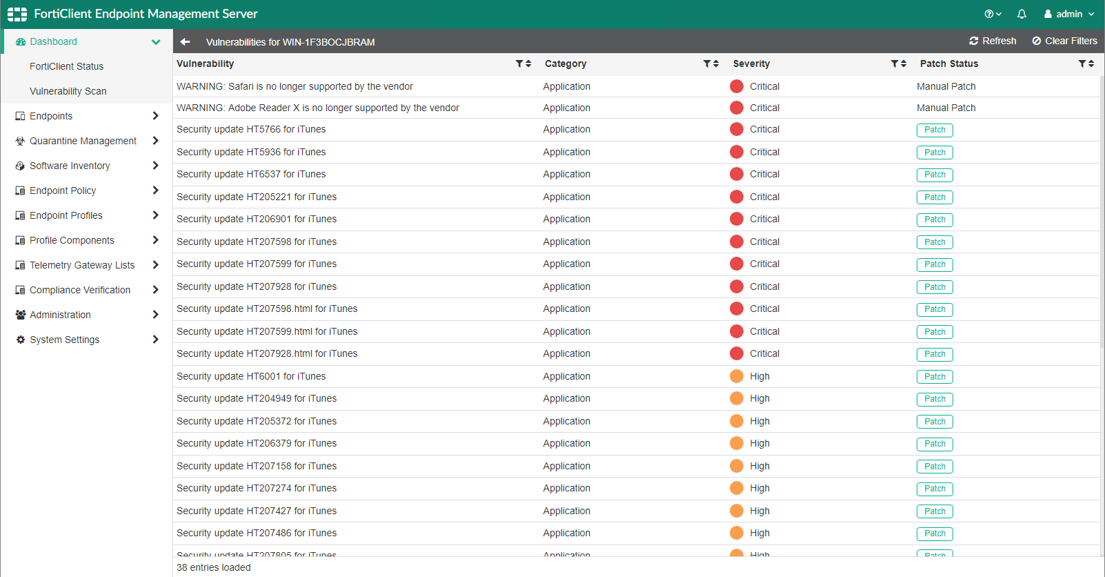Click the Quarantine Management biohazard icon

[x=20, y=141]
